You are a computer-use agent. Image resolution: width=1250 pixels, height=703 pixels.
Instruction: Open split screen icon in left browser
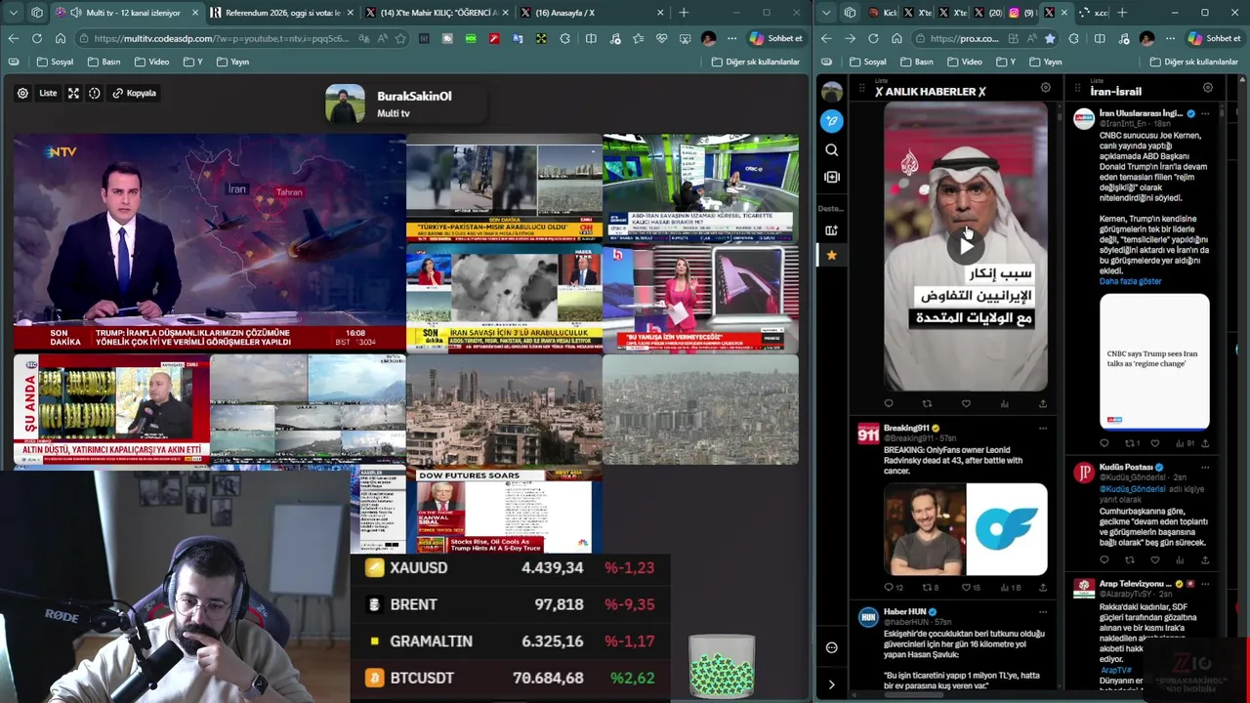pos(591,38)
